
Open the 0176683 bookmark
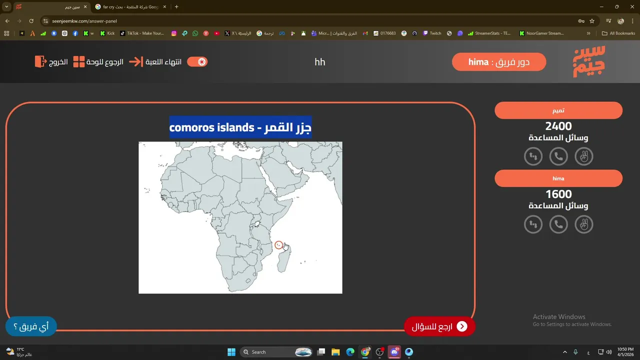point(384,33)
